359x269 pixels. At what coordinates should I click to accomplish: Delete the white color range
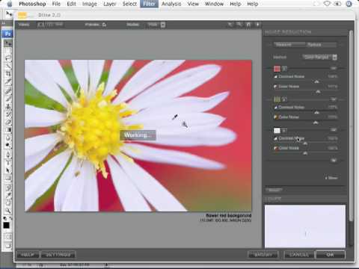pyautogui.click(x=334, y=130)
